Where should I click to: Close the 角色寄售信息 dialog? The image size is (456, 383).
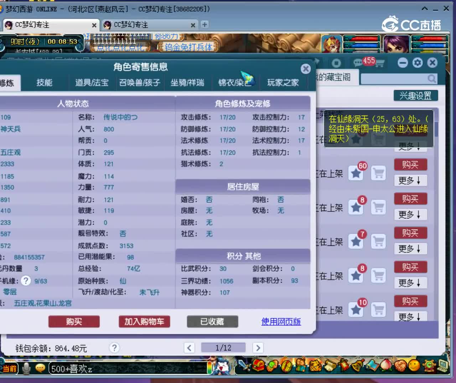point(305,69)
